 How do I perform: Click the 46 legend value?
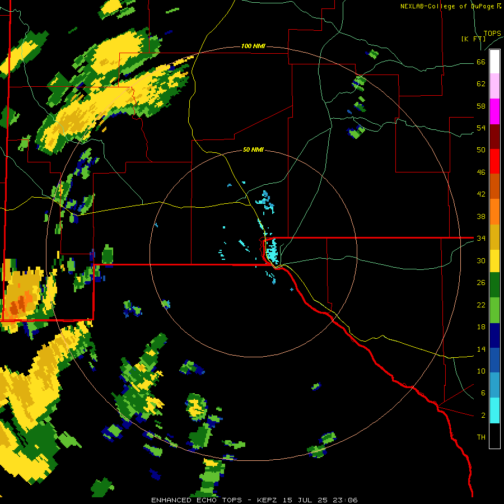(481, 172)
